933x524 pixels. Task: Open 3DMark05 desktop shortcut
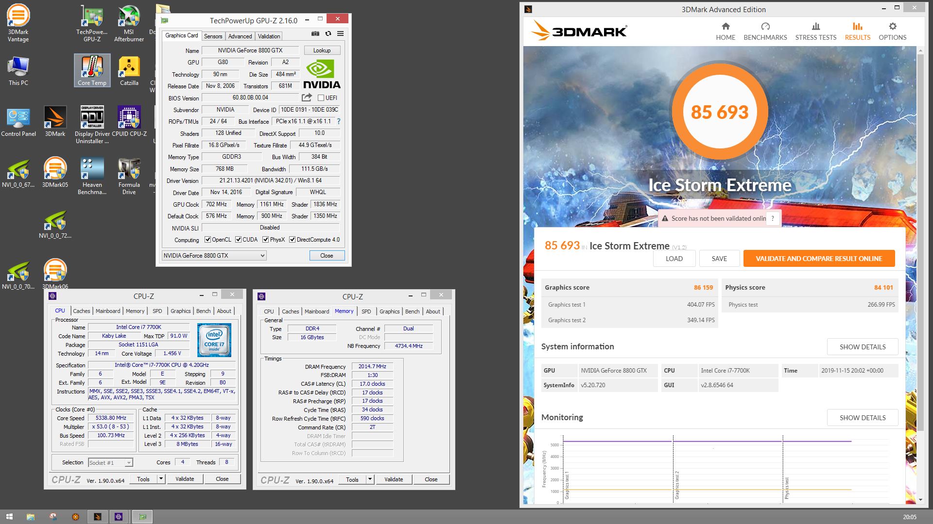pyautogui.click(x=55, y=172)
